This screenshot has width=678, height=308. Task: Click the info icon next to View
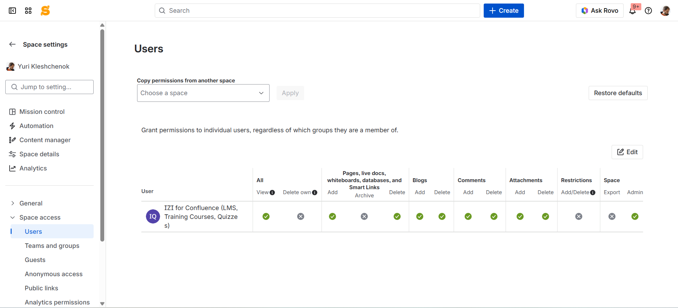pos(272,193)
